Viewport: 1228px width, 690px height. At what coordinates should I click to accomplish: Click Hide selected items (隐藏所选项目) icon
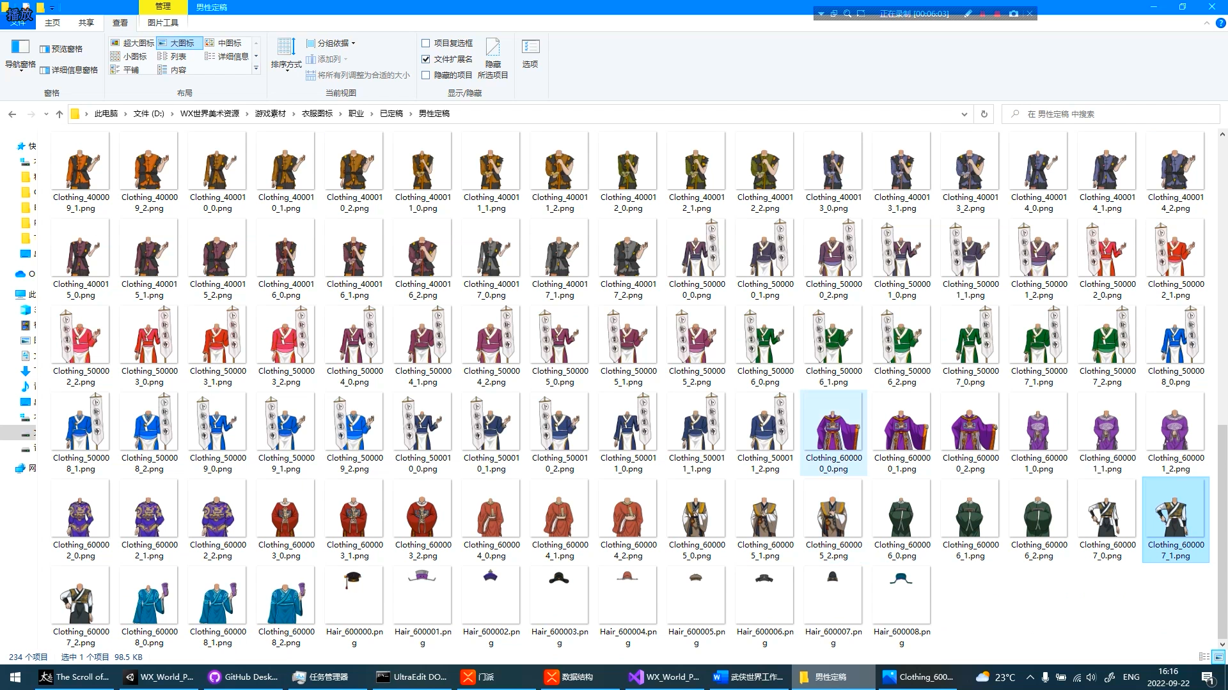coord(492,57)
